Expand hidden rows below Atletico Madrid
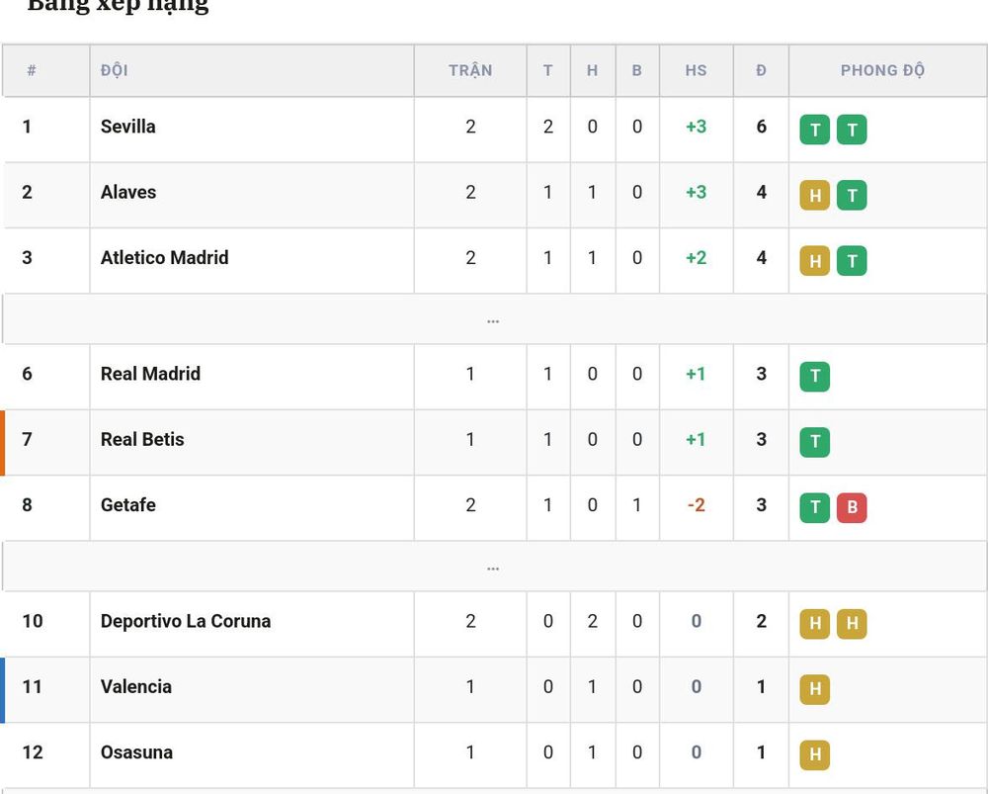Image resolution: width=988 pixels, height=794 pixels. pyautogui.click(x=494, y=319)
